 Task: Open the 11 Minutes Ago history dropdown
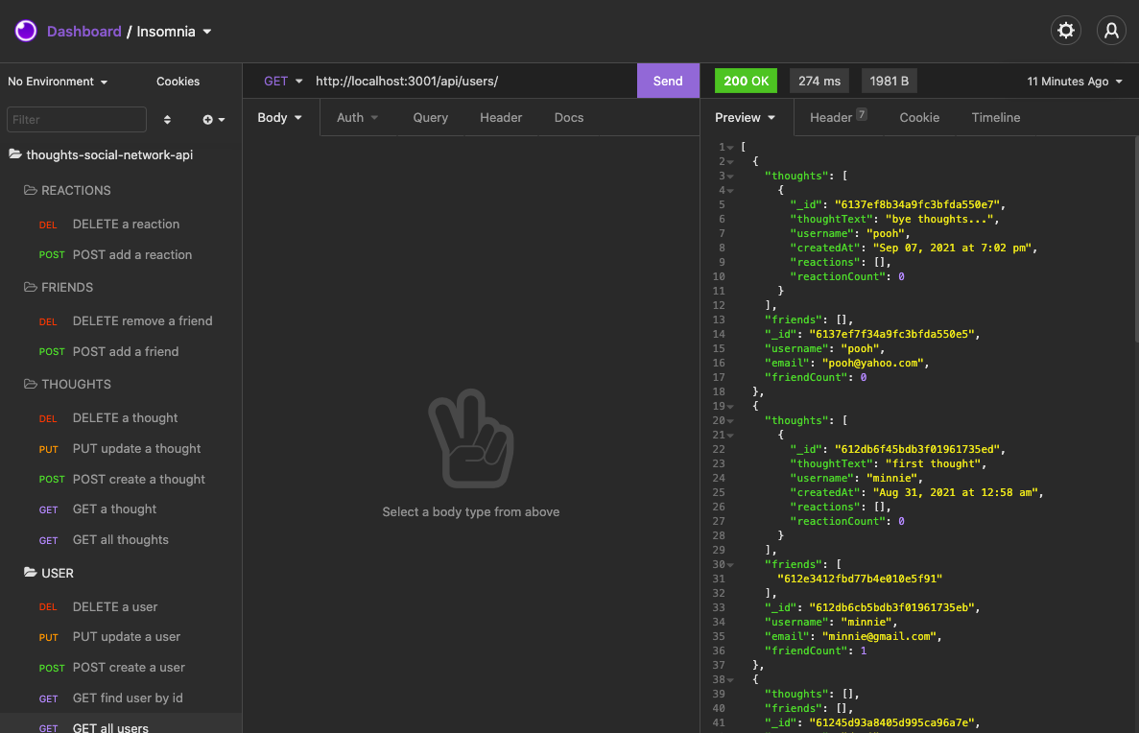(1075, 82)
